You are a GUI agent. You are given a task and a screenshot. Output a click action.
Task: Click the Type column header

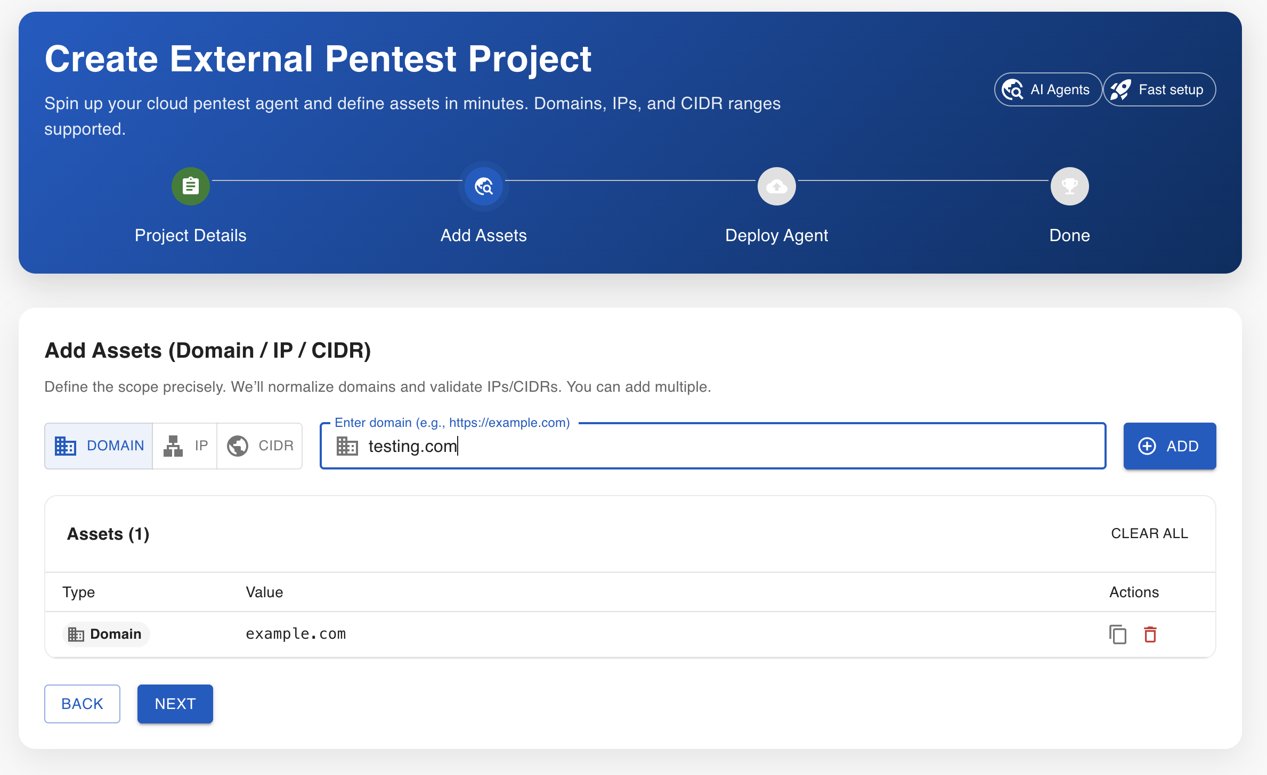[79, 592]
